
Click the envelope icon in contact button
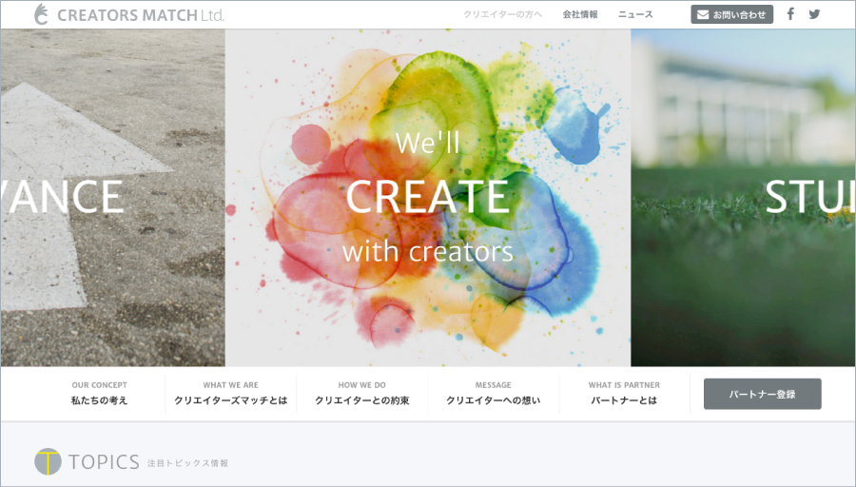tap(703, 14)
